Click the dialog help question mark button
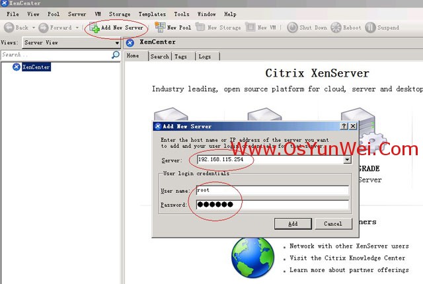 344,126
